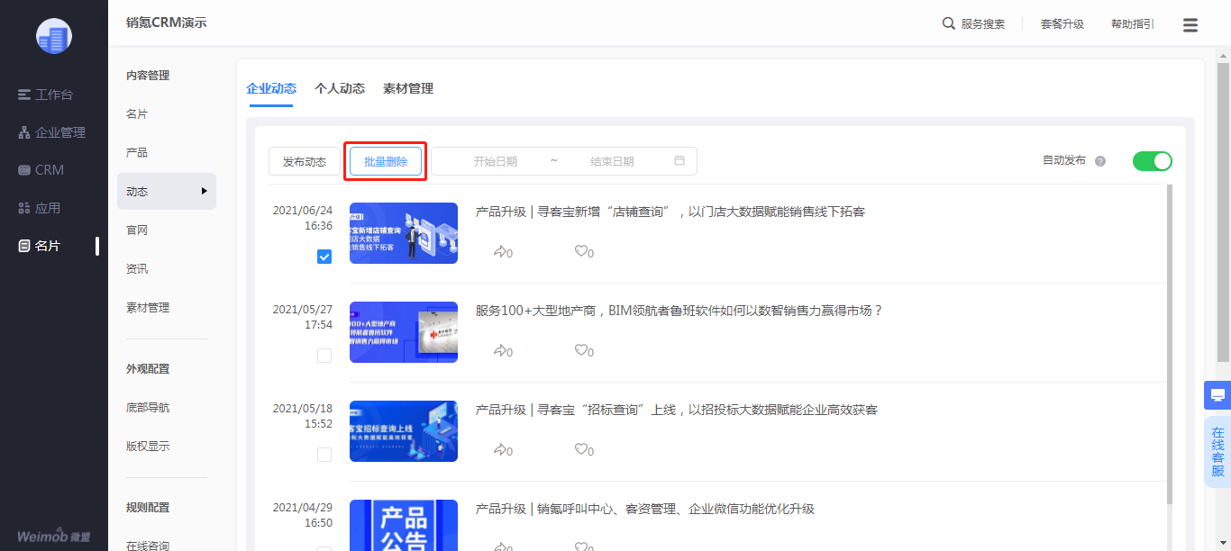Click the date 2021/04/29 16:50
This screenshot has width=1231, height=551.
[x=303, y=515]
